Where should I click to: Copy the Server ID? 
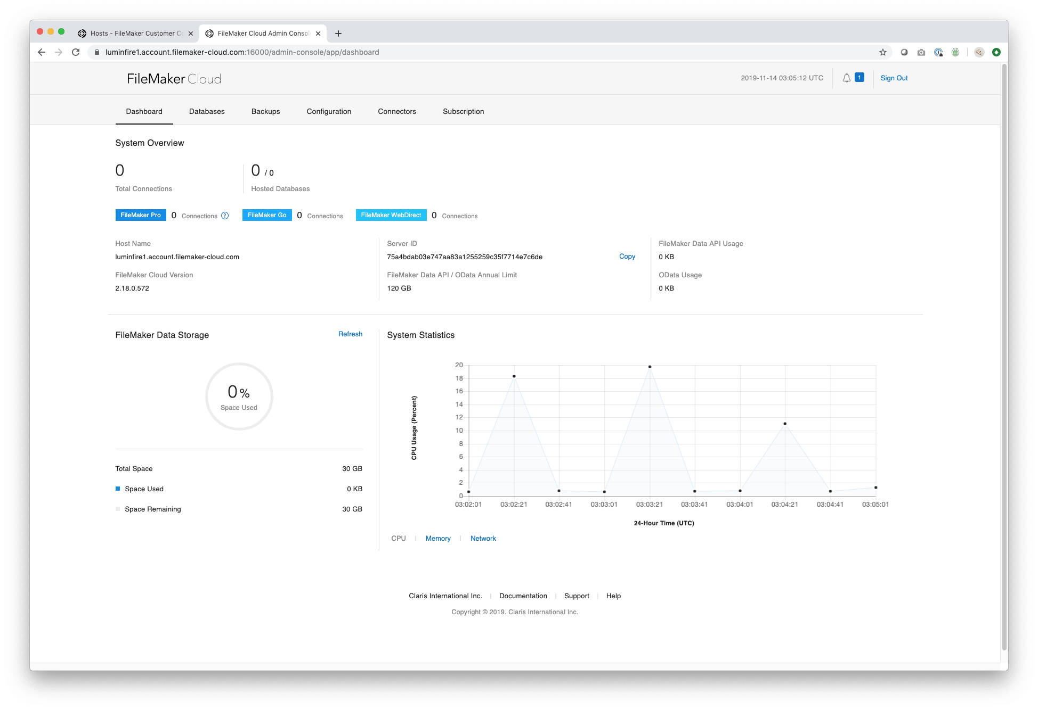coord(627,257)
